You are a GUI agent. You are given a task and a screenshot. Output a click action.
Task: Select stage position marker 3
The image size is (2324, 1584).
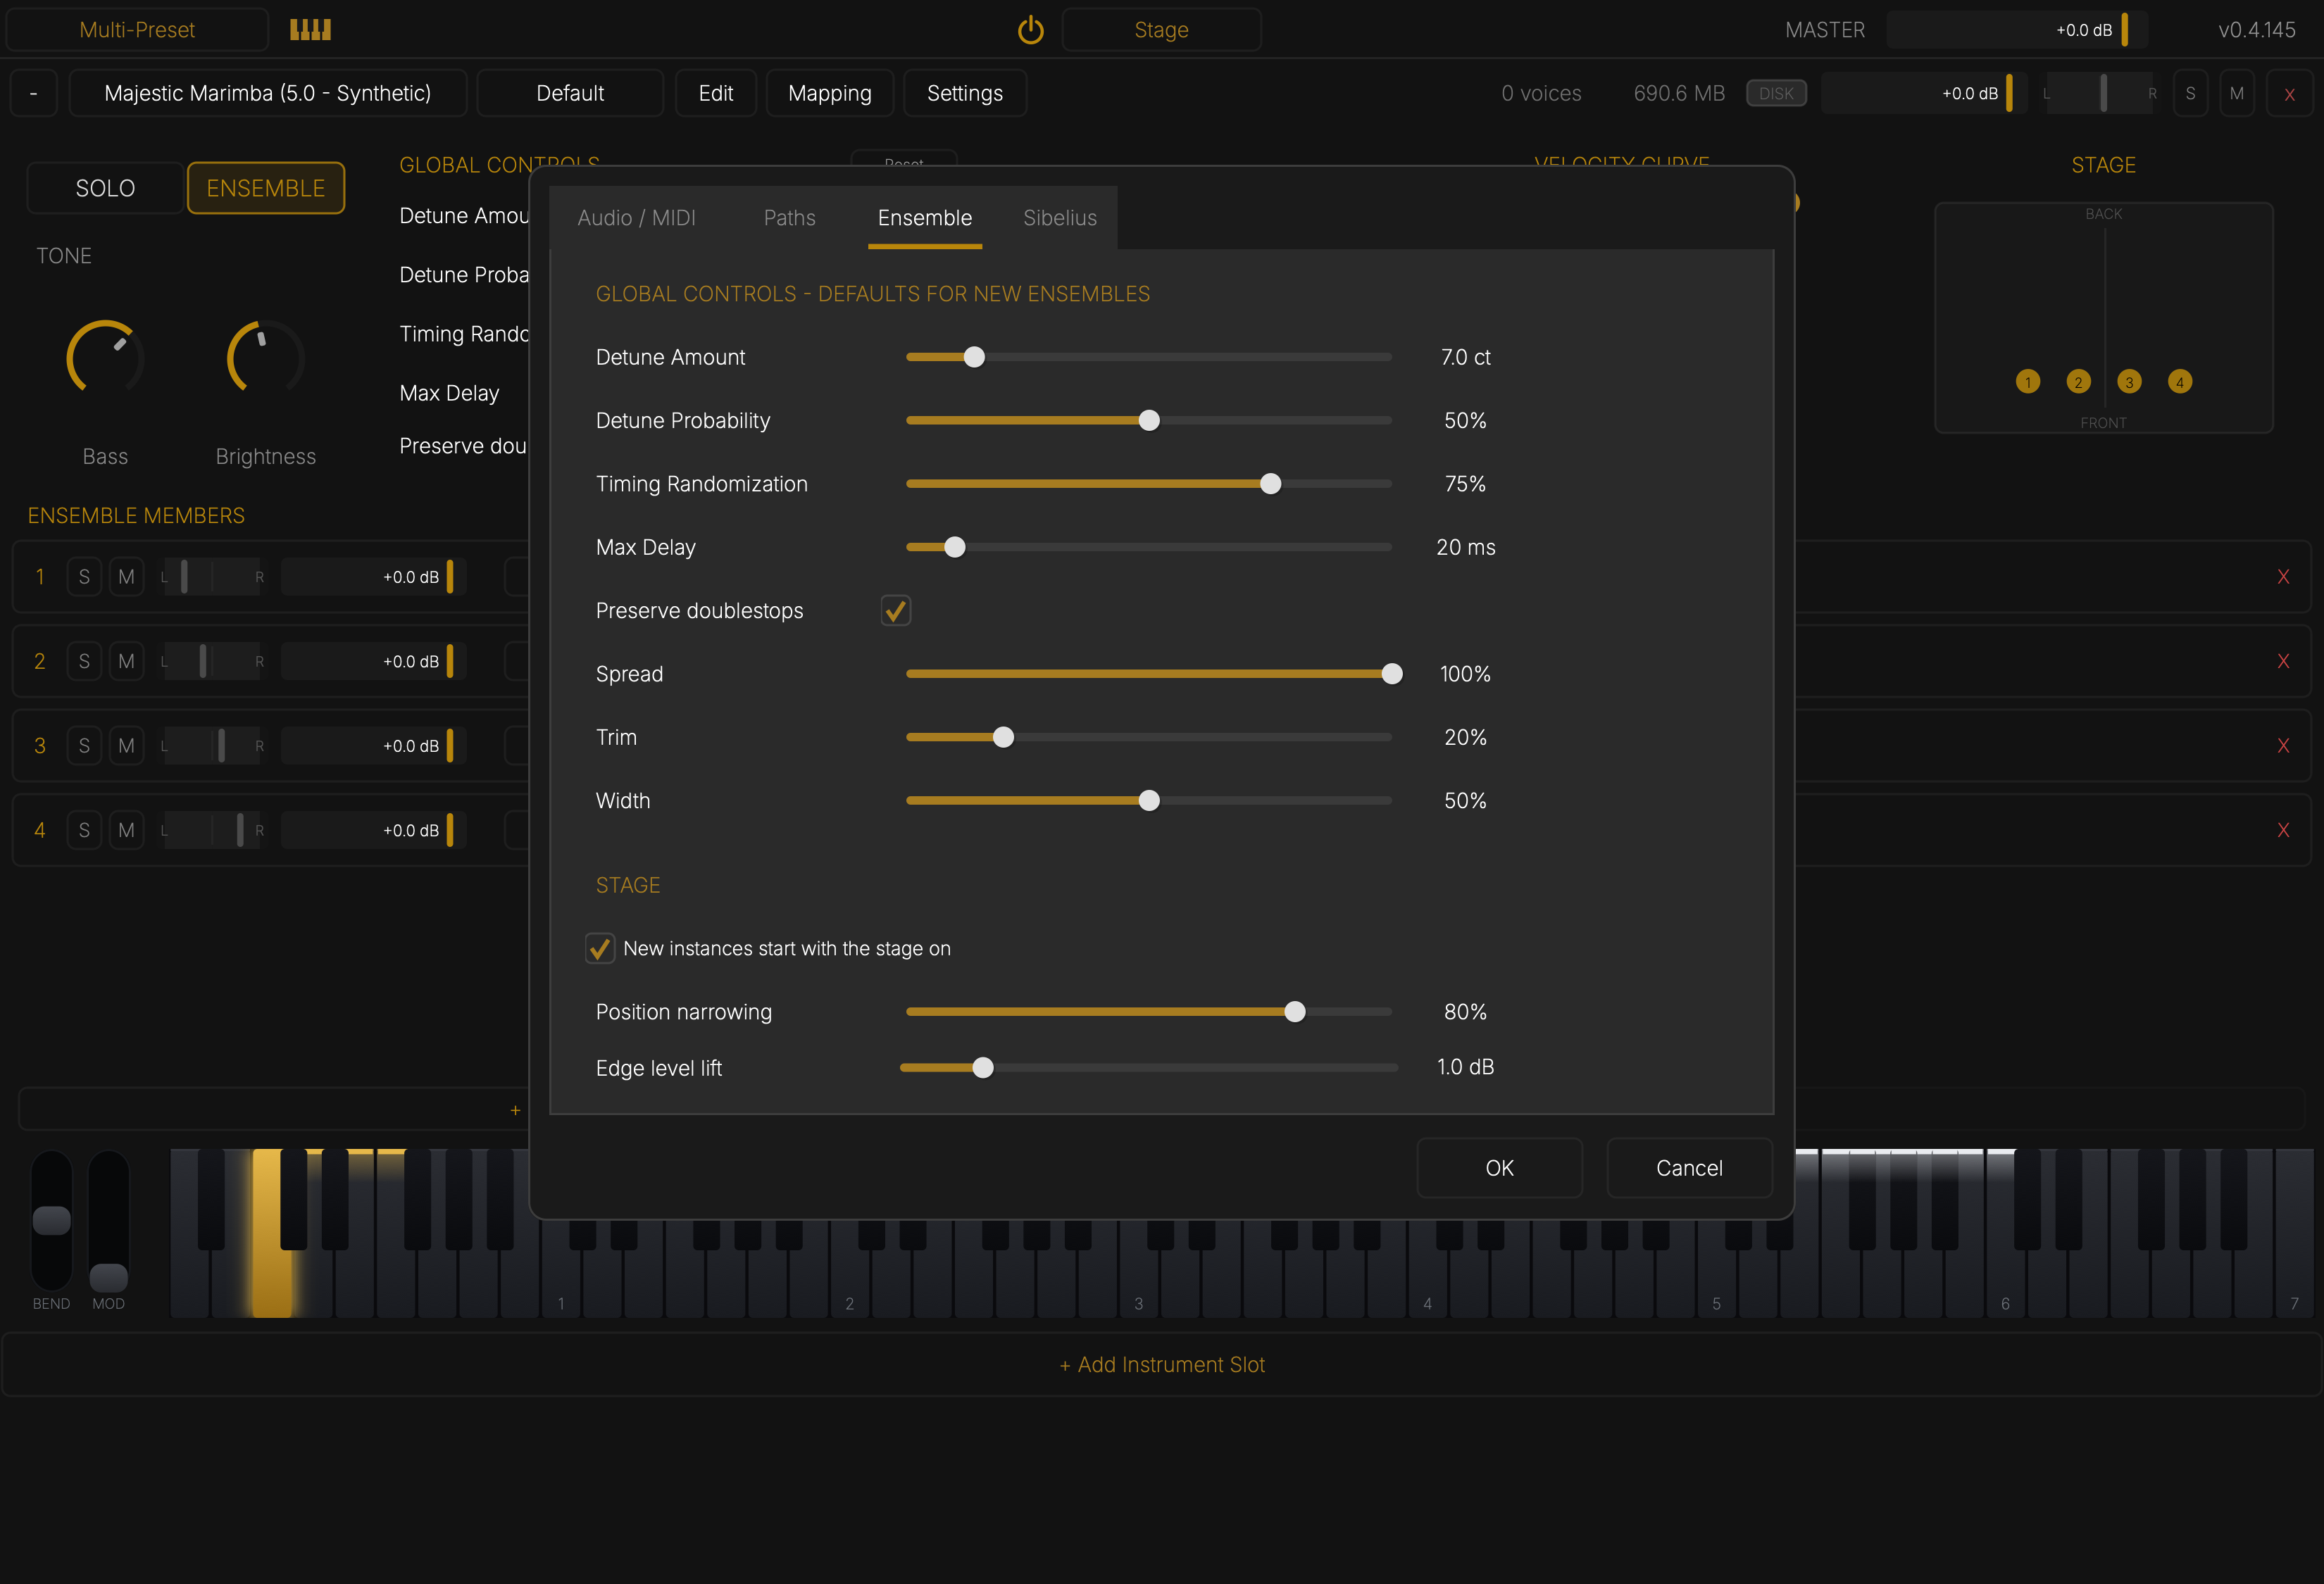click(x=2129, y=382)
